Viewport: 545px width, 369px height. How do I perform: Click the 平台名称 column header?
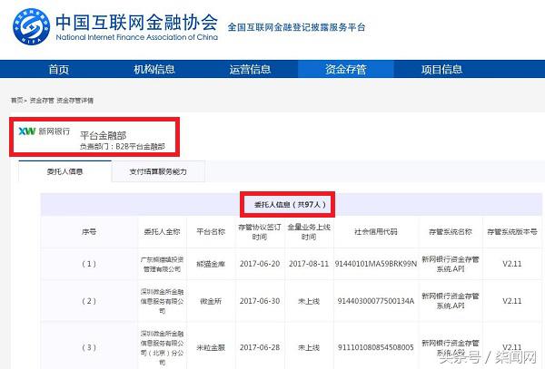pos(211,232)
